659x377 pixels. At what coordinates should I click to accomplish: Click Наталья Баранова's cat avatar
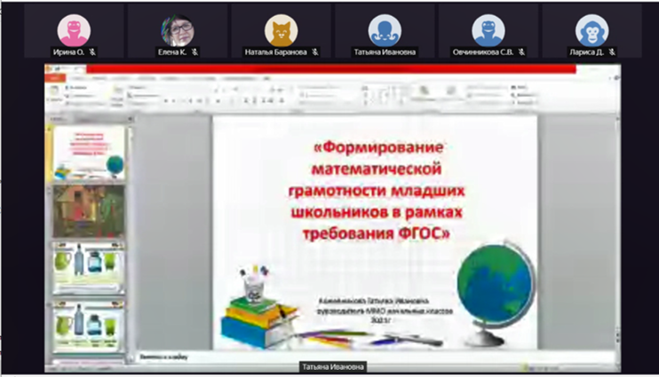coord(281,29)
